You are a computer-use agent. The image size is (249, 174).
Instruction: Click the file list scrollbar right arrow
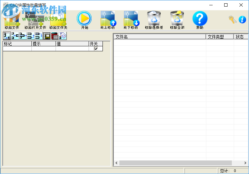click(x=245, y=163)
